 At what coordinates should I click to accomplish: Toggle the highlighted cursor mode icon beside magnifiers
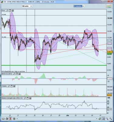pyautogui.click(x=103, y=119)
